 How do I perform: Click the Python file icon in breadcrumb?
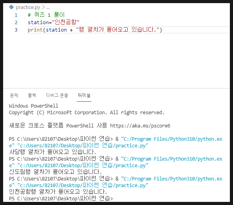pos(11,7)
